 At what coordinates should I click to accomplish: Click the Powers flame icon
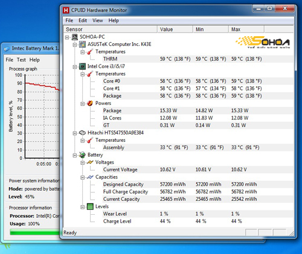point(90,103)
